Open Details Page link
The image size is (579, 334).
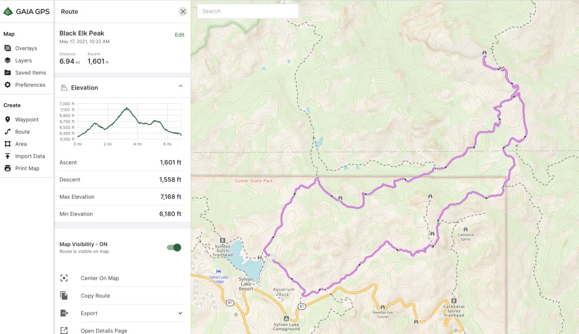click(104, 331)
